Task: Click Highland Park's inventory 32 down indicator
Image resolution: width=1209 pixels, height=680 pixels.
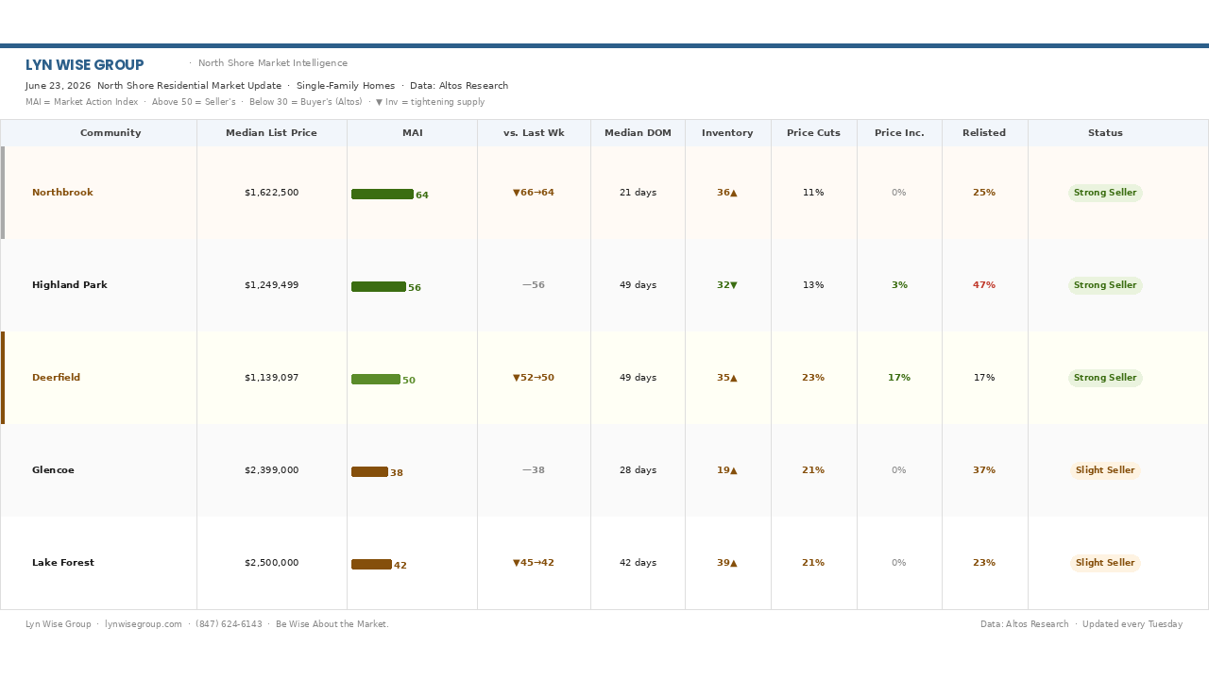Action: (727, 285)
